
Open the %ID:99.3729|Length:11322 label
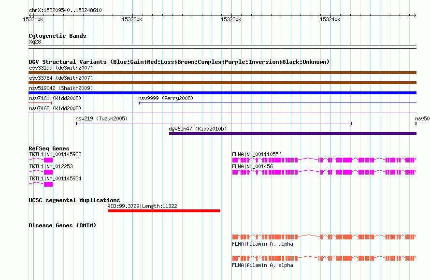(143, 206)
